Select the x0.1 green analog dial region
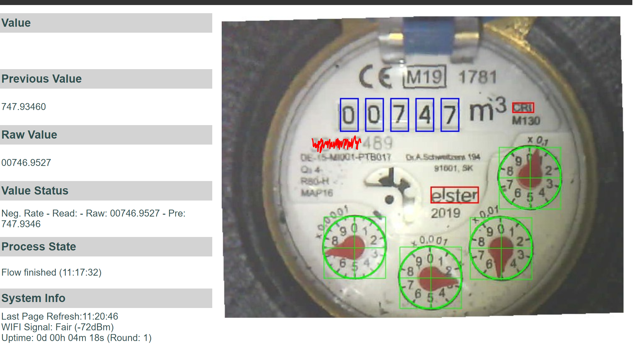The image size is (644, 352). pos(530,178)
